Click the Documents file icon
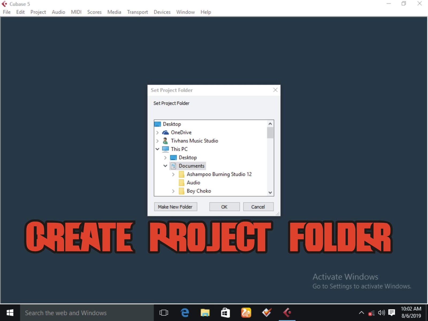The width and height of the screenshot is (428, 321). [x=173, y=166]
